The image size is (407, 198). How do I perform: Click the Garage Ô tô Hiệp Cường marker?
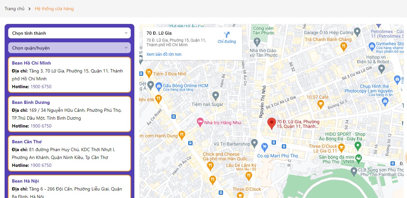[358, 31]
